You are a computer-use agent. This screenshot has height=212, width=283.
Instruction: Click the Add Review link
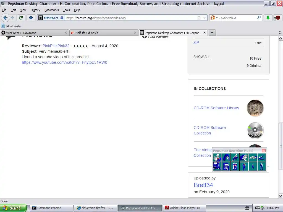[155, 37]
